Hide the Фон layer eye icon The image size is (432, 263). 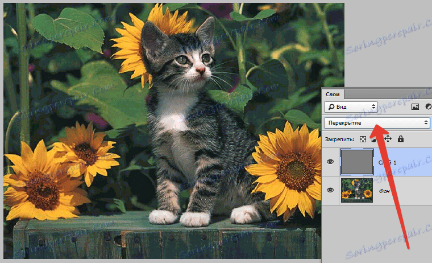(330, 190)
